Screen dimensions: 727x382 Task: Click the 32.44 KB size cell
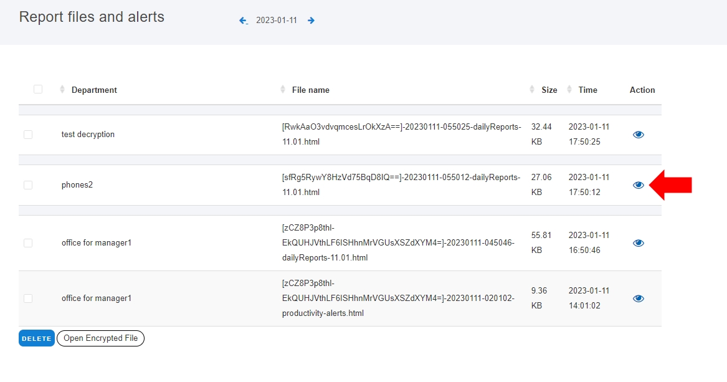[x=541, y=135]
